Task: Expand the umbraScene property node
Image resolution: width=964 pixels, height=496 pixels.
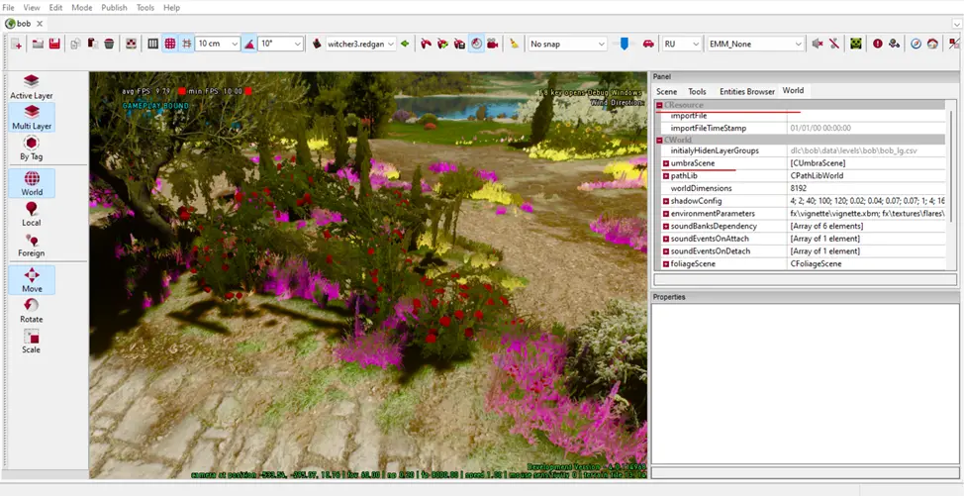Action: click(666, 163)
